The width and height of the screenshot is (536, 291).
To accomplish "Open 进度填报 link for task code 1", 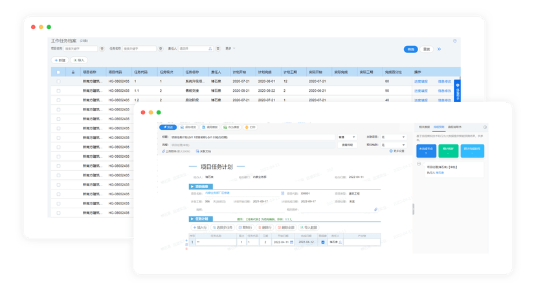I will (x=421, y=81).
